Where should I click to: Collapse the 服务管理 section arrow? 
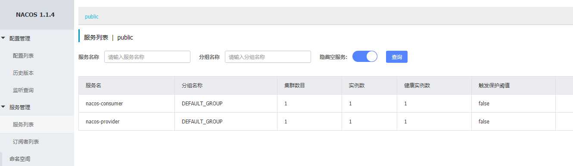point(3,107)
